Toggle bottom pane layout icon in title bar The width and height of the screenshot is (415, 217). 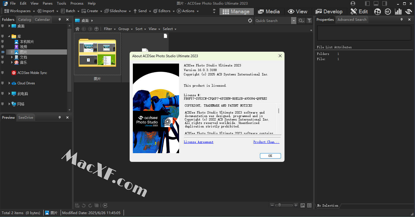tap(376, 3)
